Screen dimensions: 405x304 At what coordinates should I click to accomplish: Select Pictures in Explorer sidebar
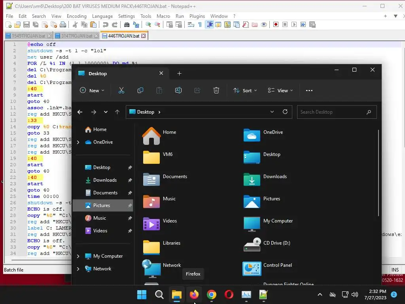(103, 205)
